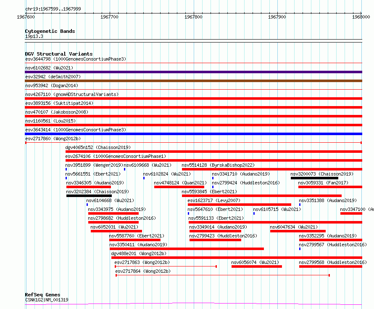Open nsv3343975 (Audano2019) variant
The height and width of the screenshot is (309, 374).
coord(117,209)
